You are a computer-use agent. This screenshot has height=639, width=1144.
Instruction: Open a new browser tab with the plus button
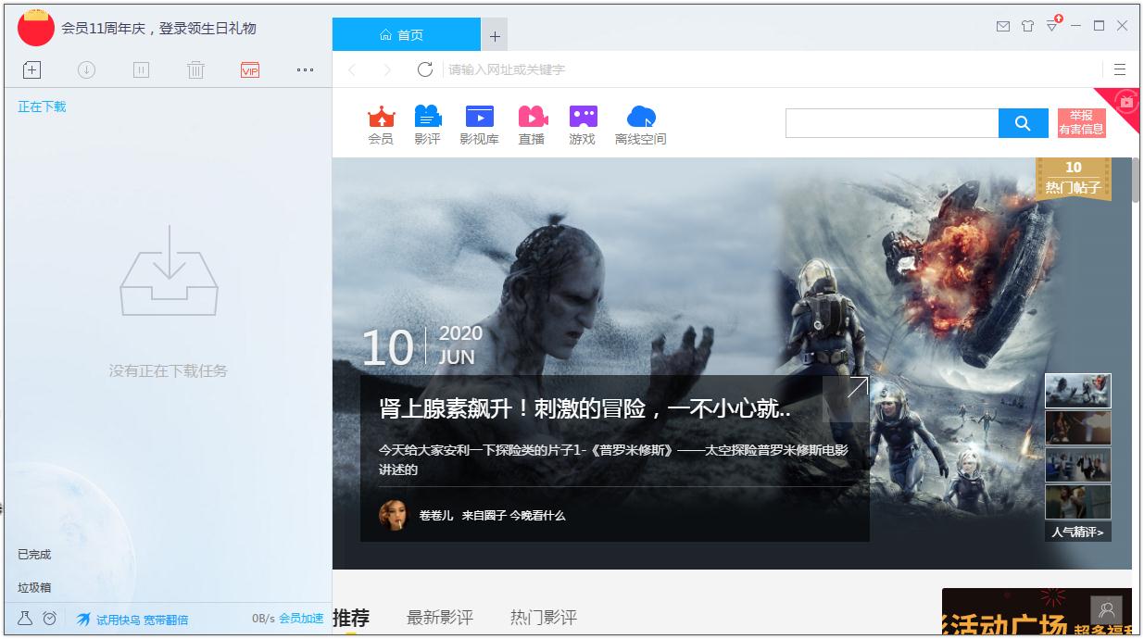click(495, 34)
